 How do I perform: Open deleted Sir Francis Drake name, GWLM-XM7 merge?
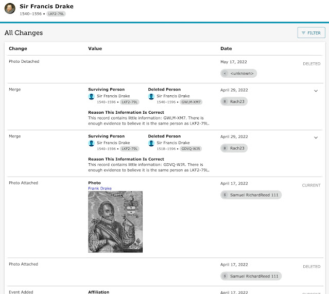tap(173, 96)
